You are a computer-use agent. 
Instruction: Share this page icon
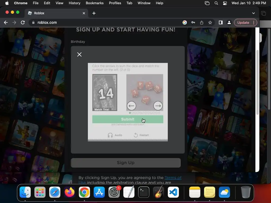[201, 23]
